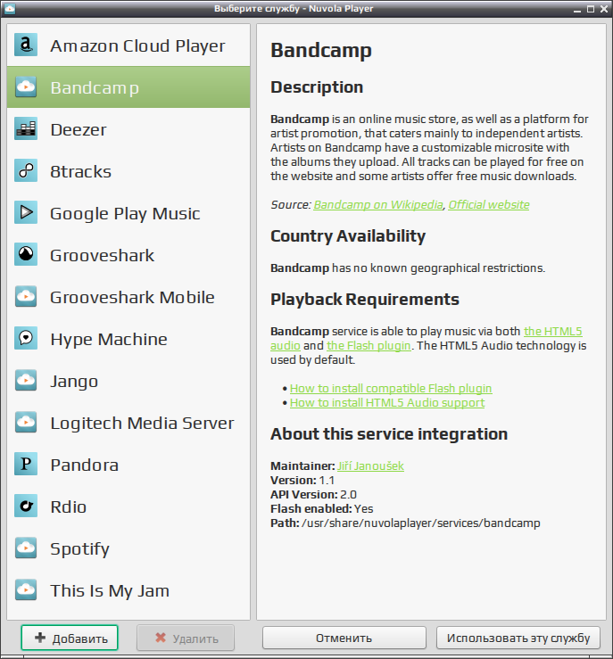Screen dimensions: 613x659
Task: Minimize the Nuvola Player window
Action: point(577,9)
